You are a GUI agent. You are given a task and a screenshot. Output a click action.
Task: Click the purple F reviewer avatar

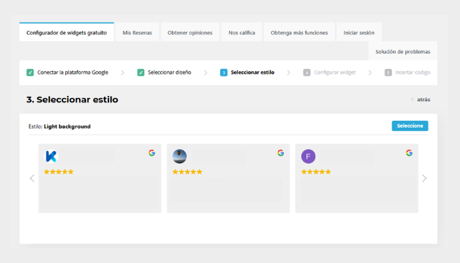pyautogui.click(x=308, y=156)
